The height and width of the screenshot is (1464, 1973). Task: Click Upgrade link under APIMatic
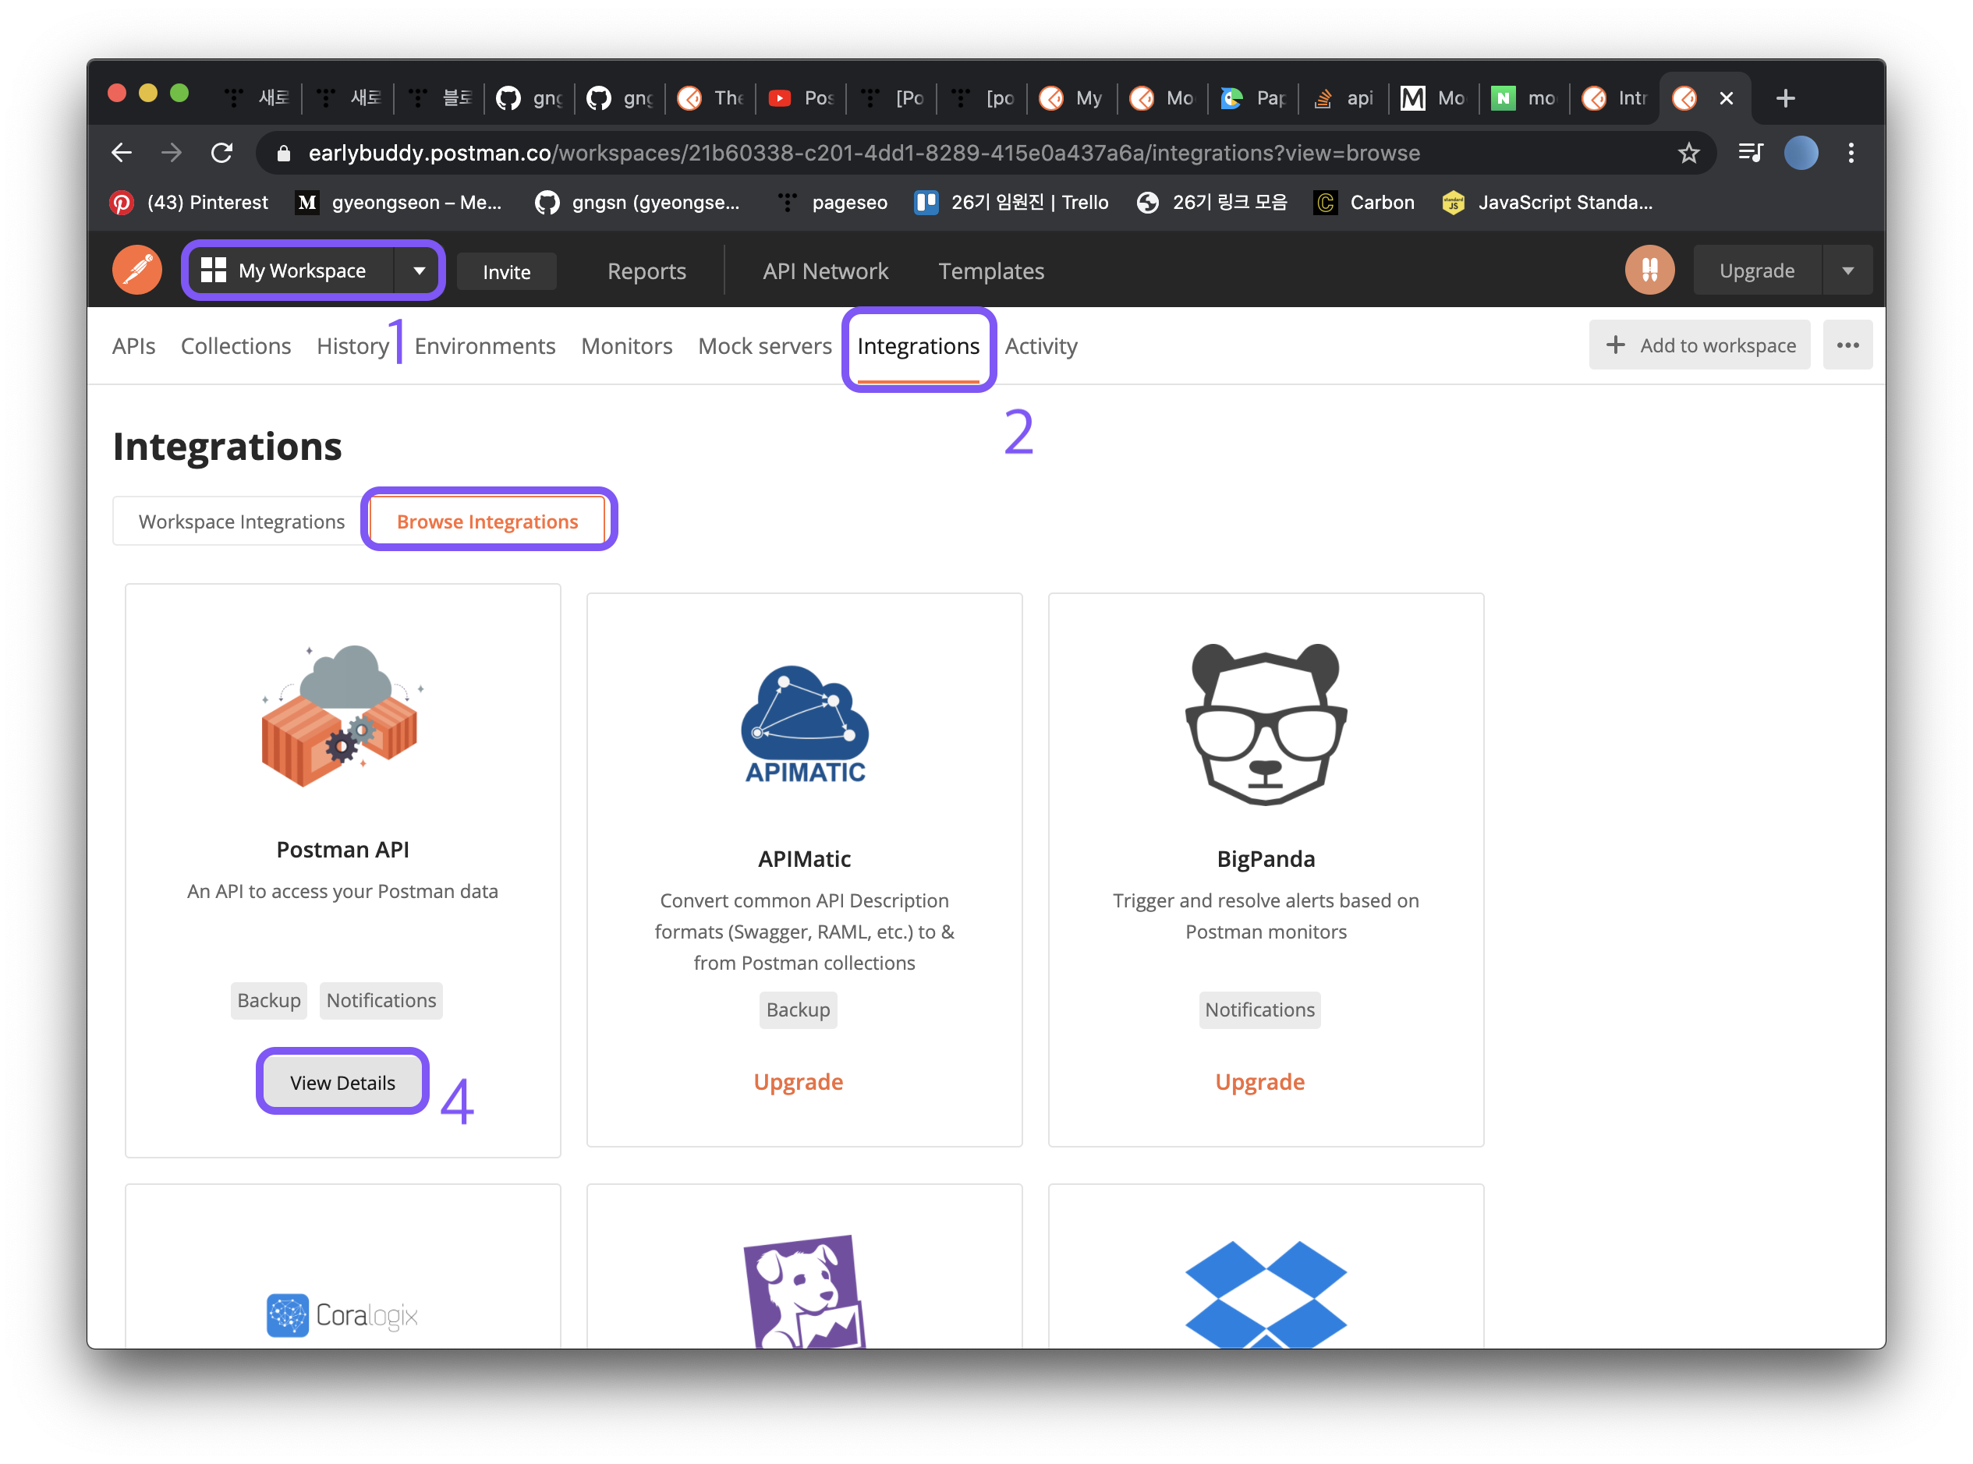(x=798, y=1081)
